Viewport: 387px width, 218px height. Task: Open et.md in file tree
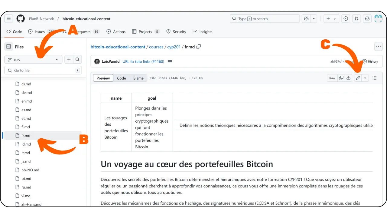[x=26, y=118]
